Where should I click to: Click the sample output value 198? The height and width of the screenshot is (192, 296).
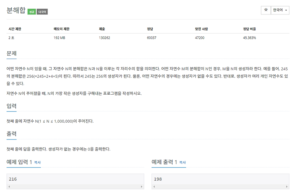tap(158, 179)
